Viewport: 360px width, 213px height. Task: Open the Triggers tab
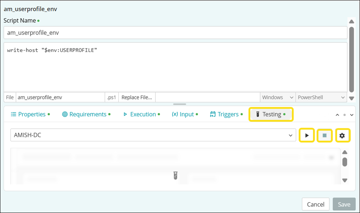tap(226, 114)
